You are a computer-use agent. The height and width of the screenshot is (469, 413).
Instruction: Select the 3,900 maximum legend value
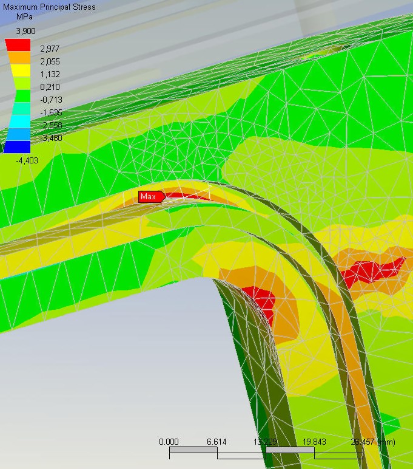pyautogui.click(x=25, y=30)
